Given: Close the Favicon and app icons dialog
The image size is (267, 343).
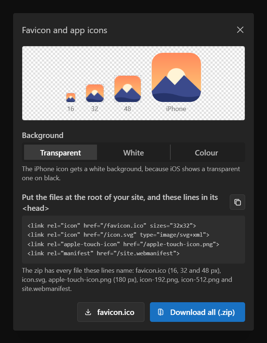Looking at the screenshot, I should (240, 30).
